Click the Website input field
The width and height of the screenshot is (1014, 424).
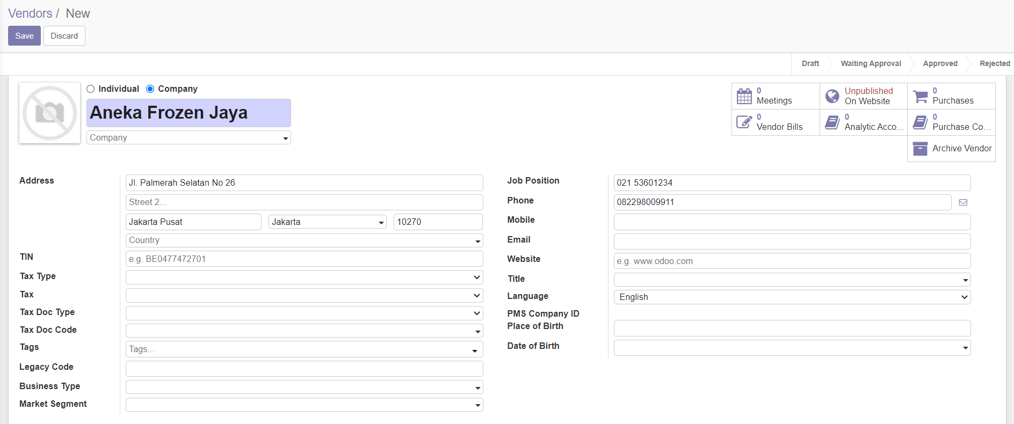792,261
